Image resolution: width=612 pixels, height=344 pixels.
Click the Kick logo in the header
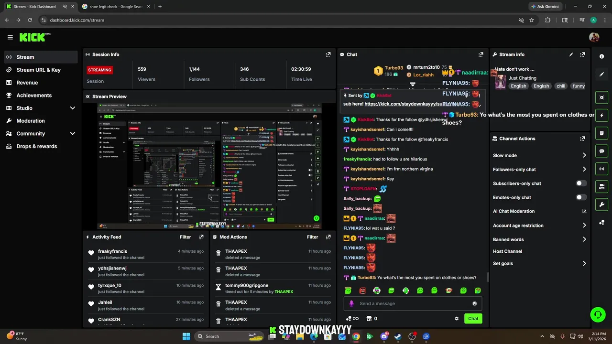point(35,37)
